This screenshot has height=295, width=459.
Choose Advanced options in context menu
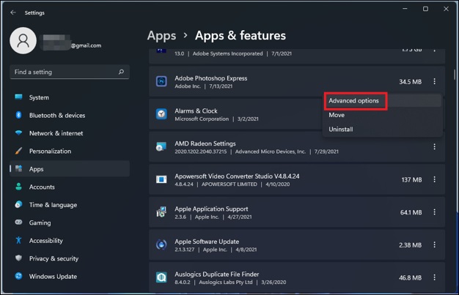382,100
